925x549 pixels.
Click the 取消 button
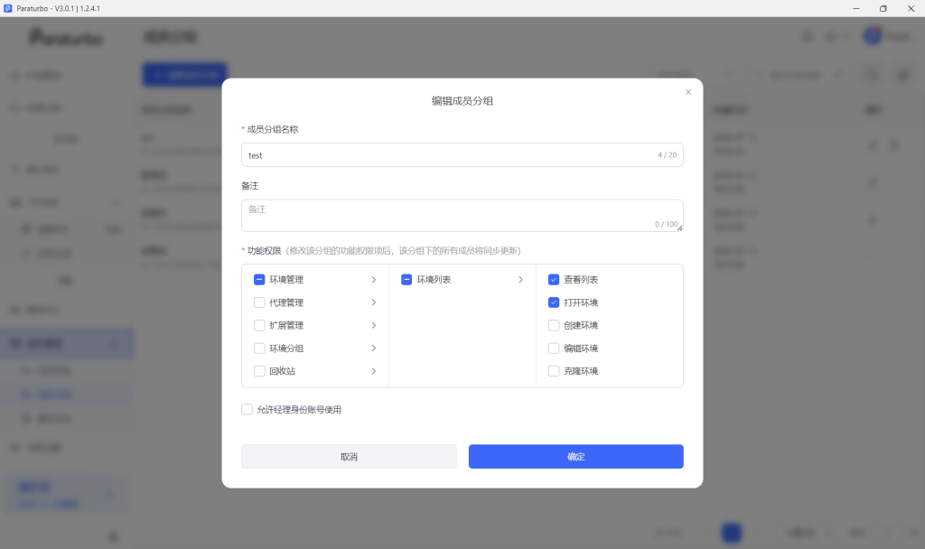(x=349, y=456)
